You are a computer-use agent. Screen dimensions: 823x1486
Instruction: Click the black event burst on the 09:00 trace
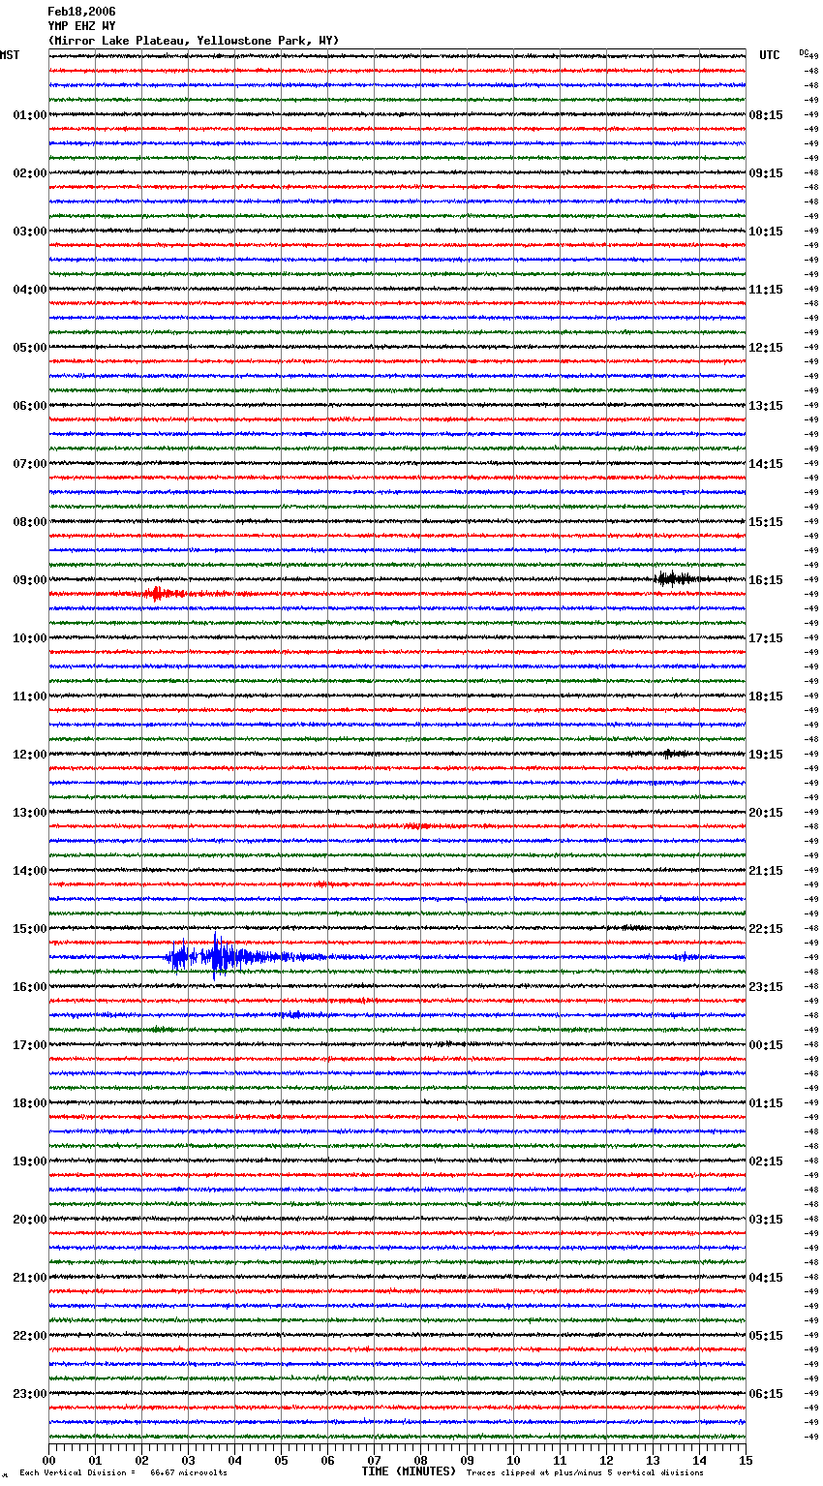pyautogui.click(x=675, y=579)
